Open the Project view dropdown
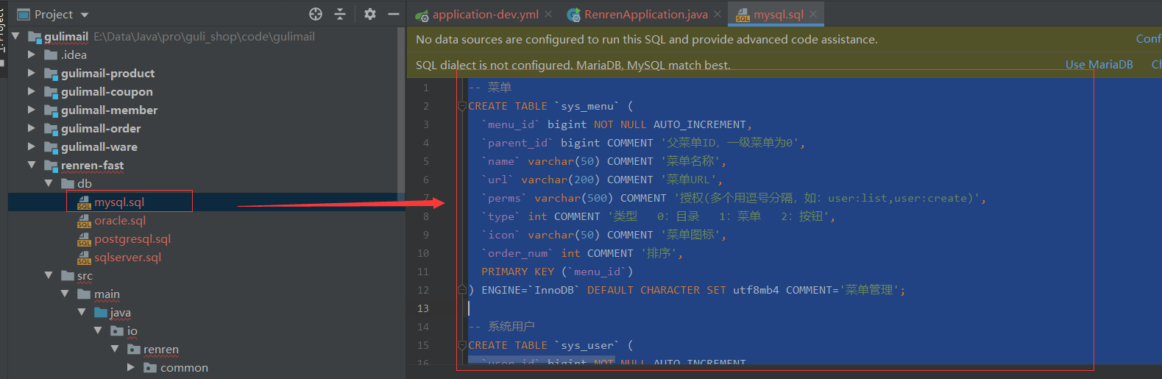Screen dimensions: 1162x379 pos(84,15)
